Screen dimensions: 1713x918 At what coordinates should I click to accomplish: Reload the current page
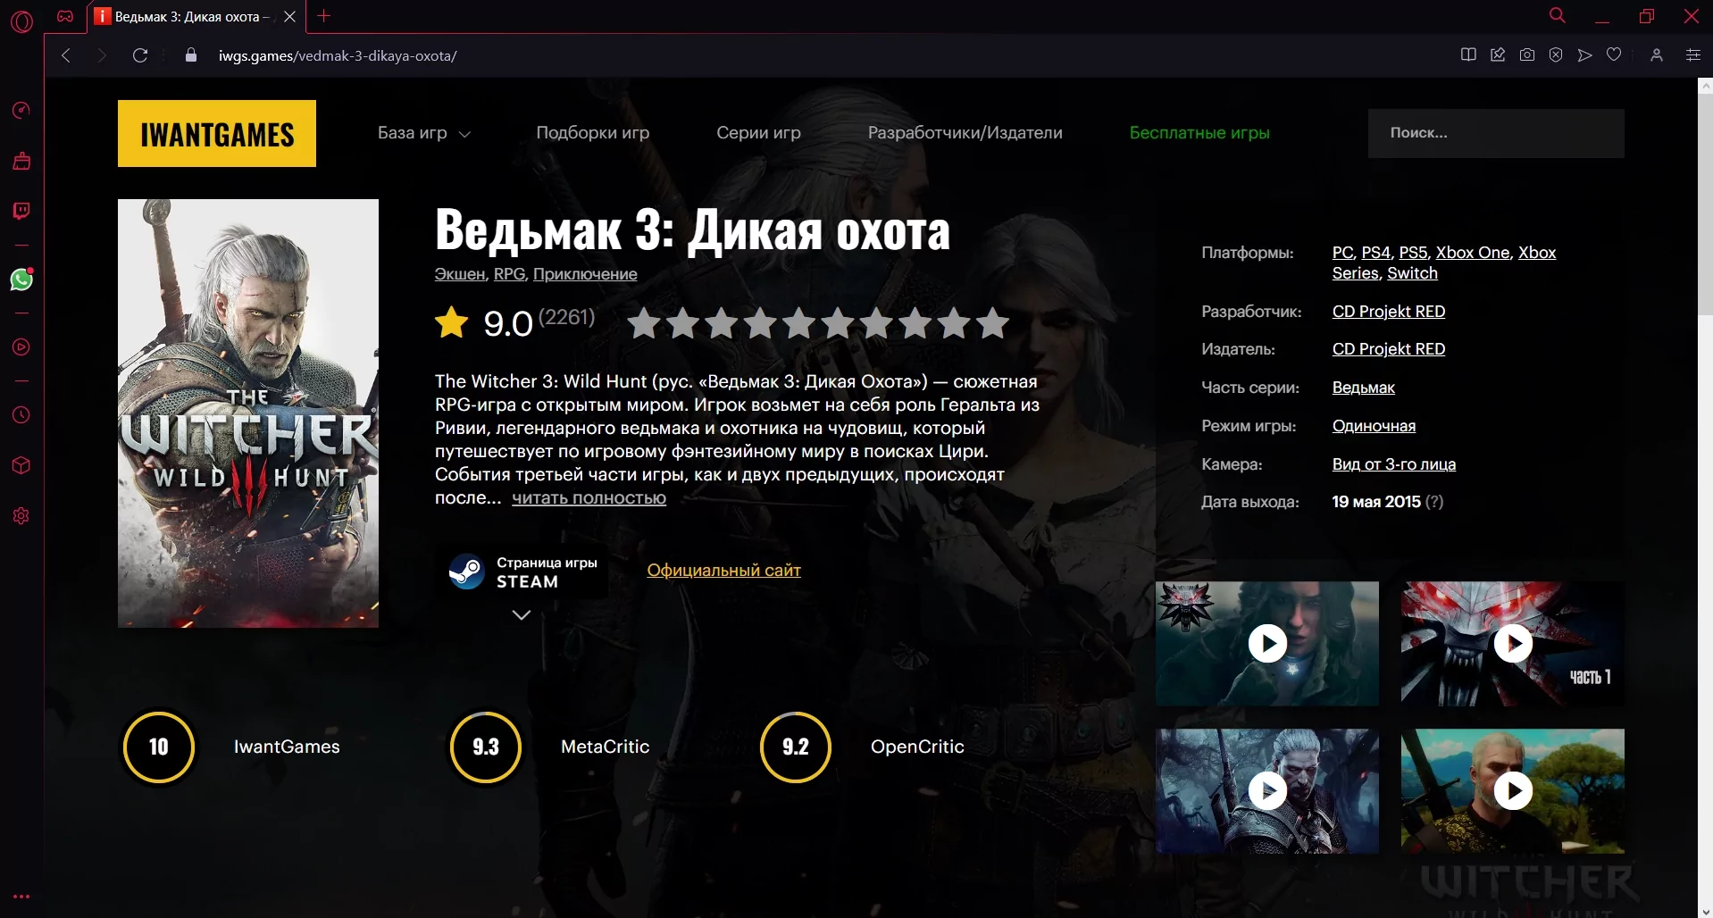140,55
